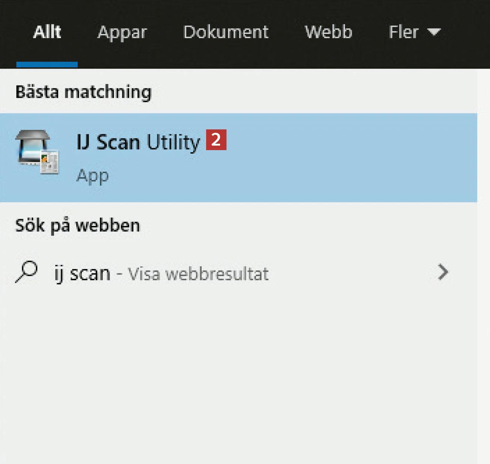Expand web results with the right chevron

coord(443,272)
